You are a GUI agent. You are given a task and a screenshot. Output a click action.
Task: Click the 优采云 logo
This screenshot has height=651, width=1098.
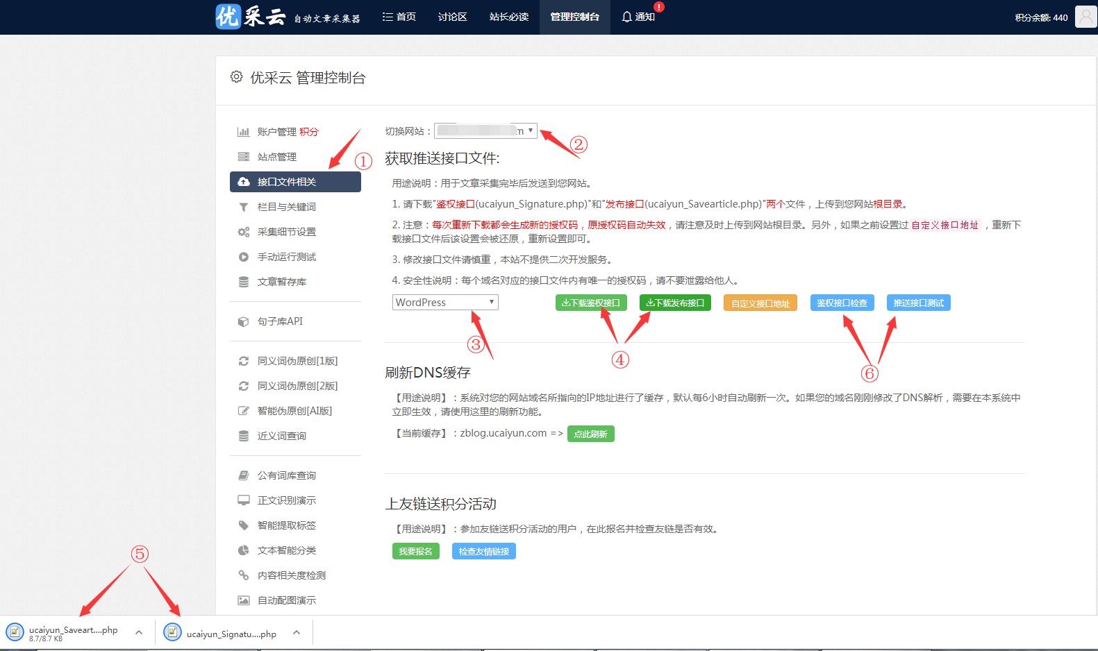click(x=250, y=17)
